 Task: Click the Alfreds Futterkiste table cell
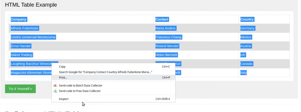click(x=25, y=28)
